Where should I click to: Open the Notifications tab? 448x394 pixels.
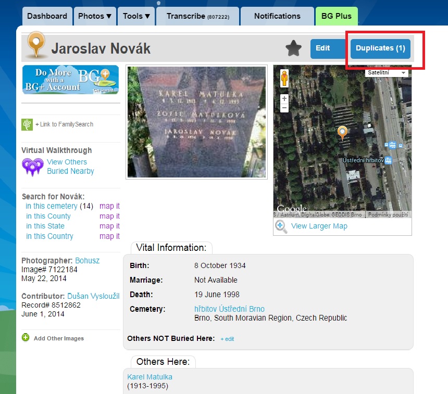coord(277,16)
